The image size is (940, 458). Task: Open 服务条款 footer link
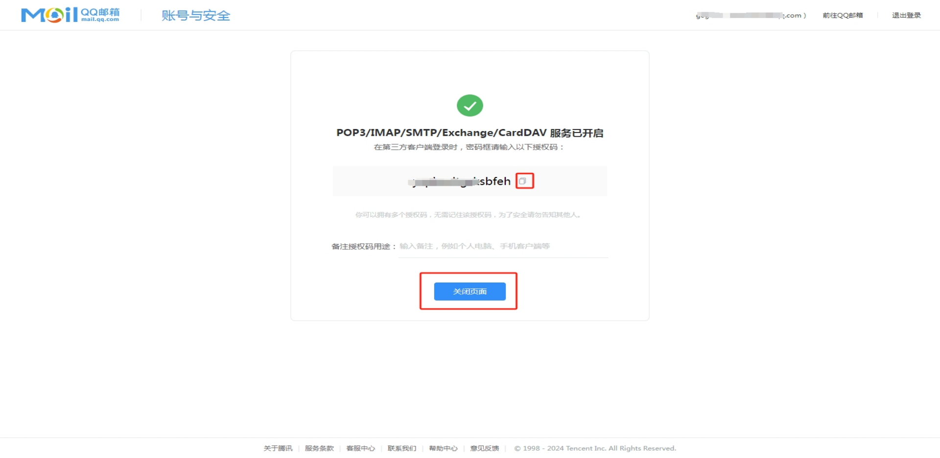[x=319, y=448]
